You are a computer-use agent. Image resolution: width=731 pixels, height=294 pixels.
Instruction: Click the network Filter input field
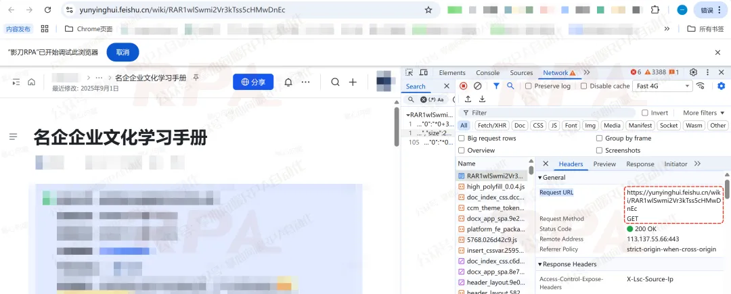click(548, 113)
